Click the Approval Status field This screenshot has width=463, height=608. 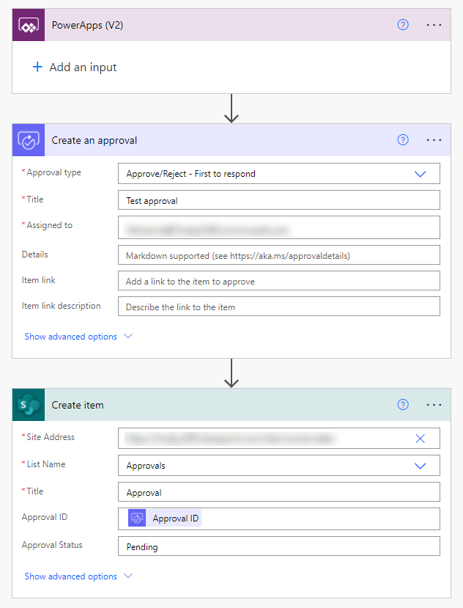[278, 546]
